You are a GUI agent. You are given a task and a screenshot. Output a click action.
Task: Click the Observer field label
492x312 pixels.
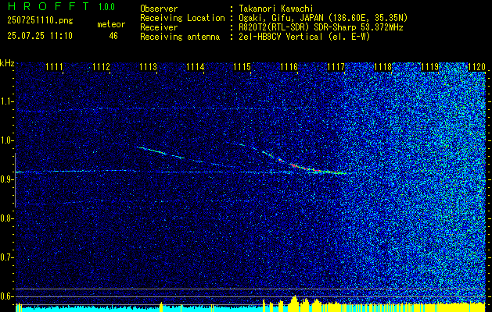[x=159, y=9]
